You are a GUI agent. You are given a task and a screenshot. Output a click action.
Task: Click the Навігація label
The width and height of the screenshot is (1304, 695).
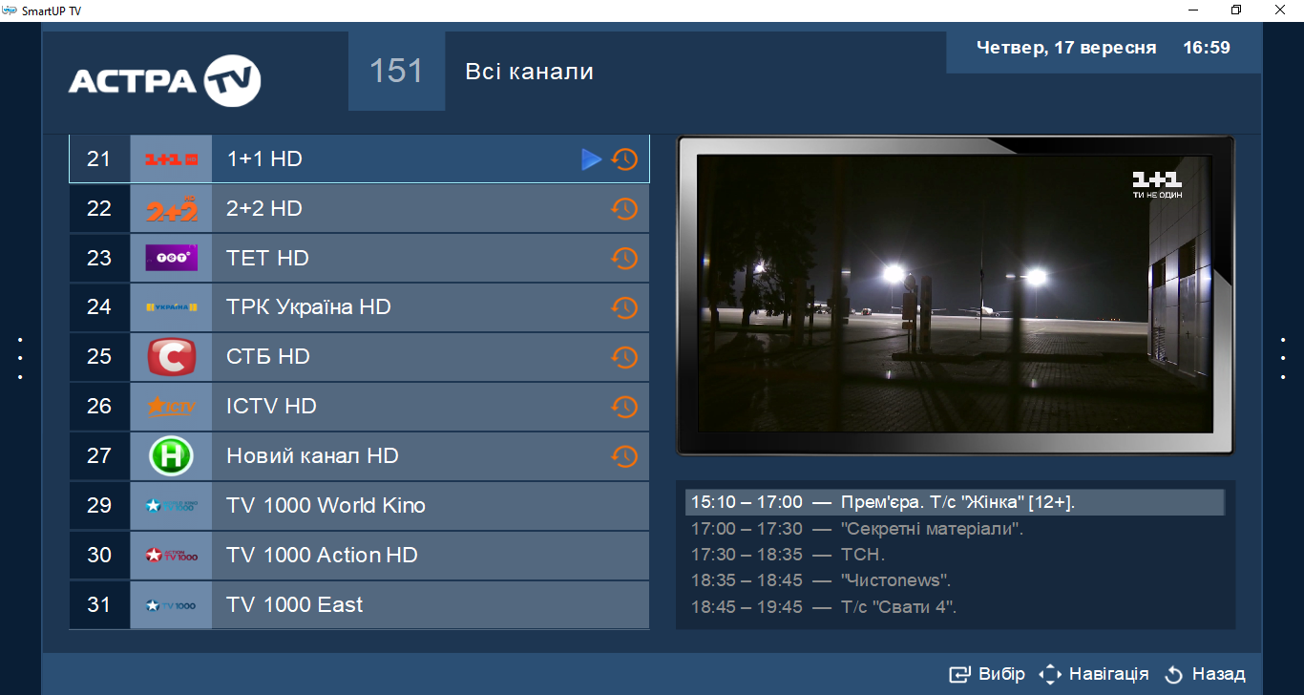point(1109,674)
